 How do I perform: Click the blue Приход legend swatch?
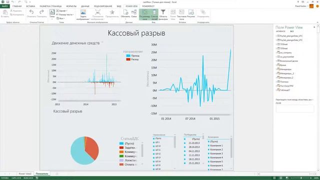(128, 55)
